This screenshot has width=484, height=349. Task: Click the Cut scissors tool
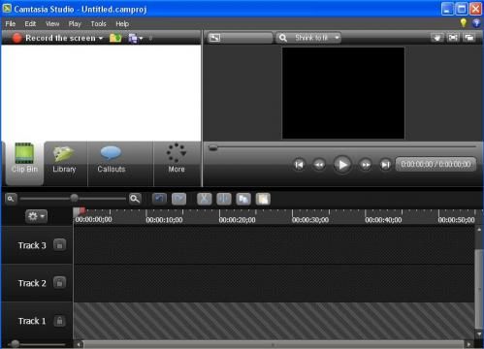point(204,199)
